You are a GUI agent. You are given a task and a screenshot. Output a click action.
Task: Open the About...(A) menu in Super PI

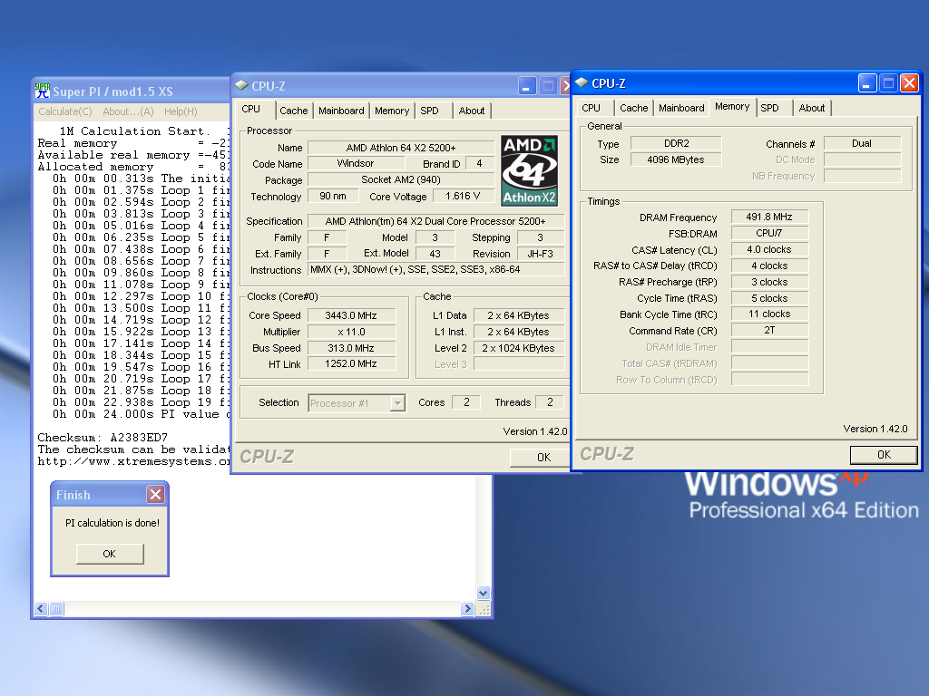point(128,111)
